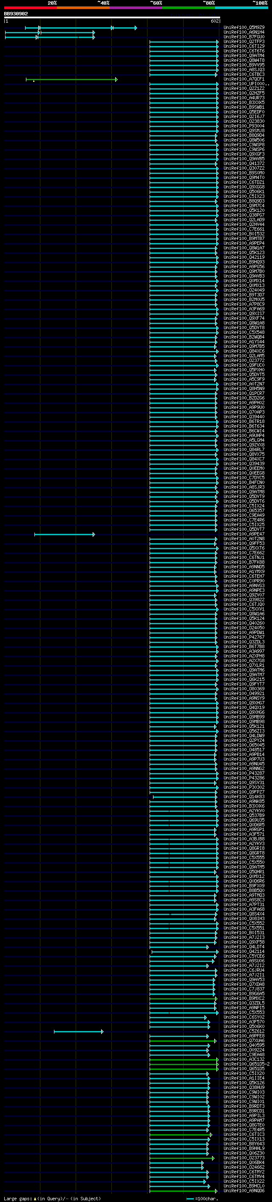
Task: Select hit label UniRef100_B9S0M0
Action: point(244,173)
